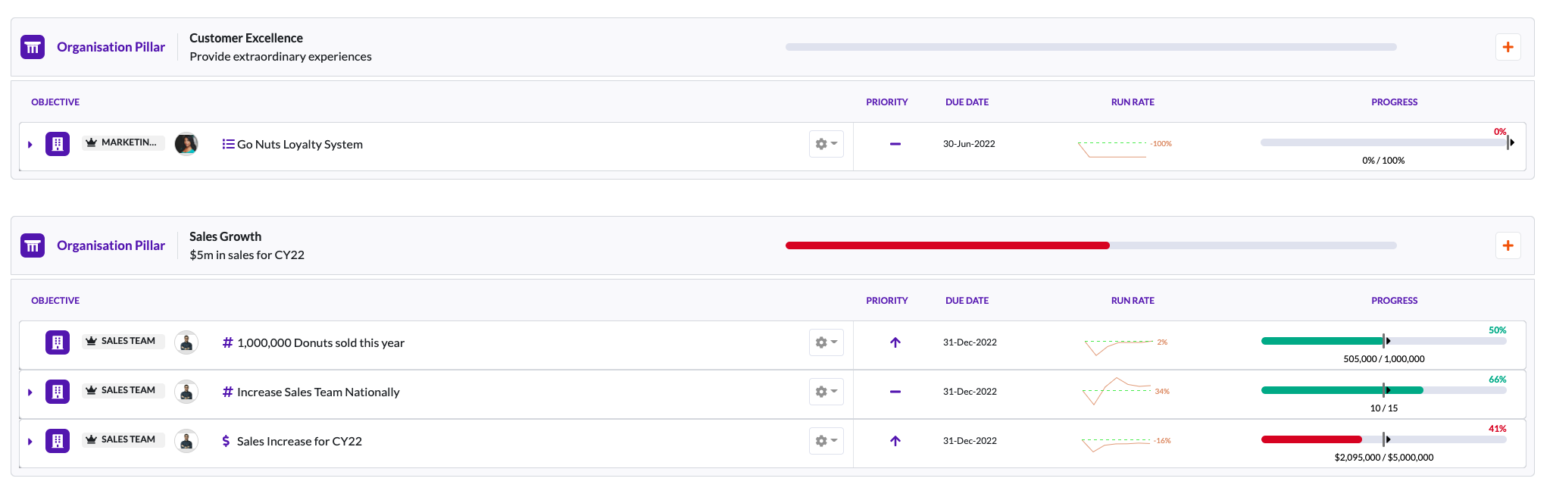Click high priority arrow for 1,000,000 Donuts
The height and width of the screenshot is (497, 1553).
(895, 342)
